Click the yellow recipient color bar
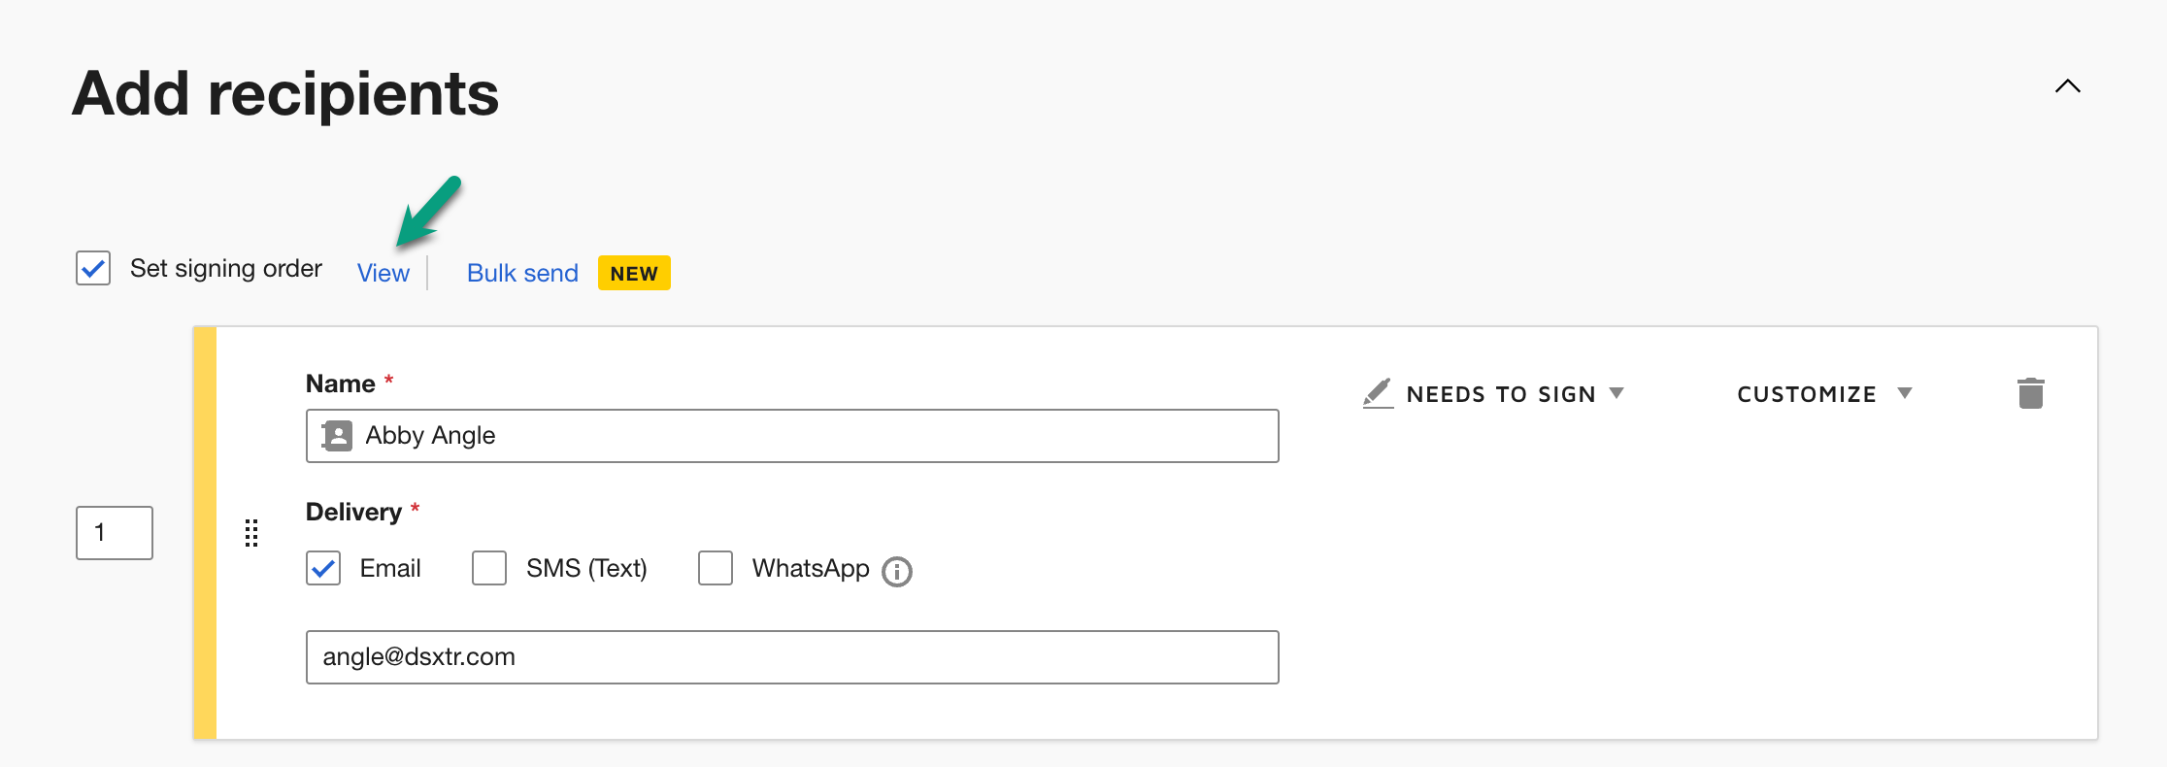The width and height of the screenshot is (2167, 767). pyautogui.click(x=205, y=533)
